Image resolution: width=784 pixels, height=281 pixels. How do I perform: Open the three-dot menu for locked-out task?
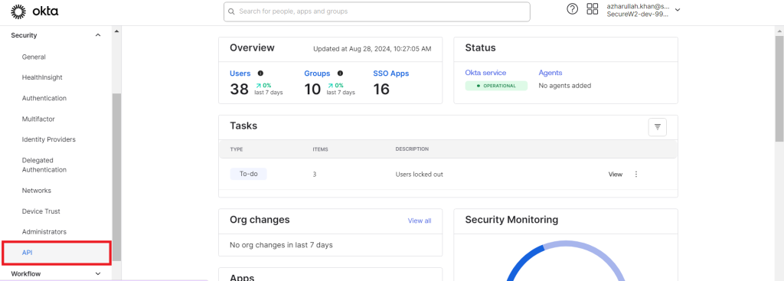tap(636, 174)
